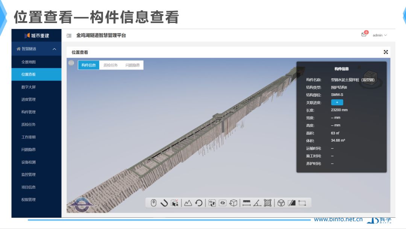The image size is (406, 229).
Task: Toggle the hide-selection eye icon in the toolbar
Action: (x=223, y=203)
